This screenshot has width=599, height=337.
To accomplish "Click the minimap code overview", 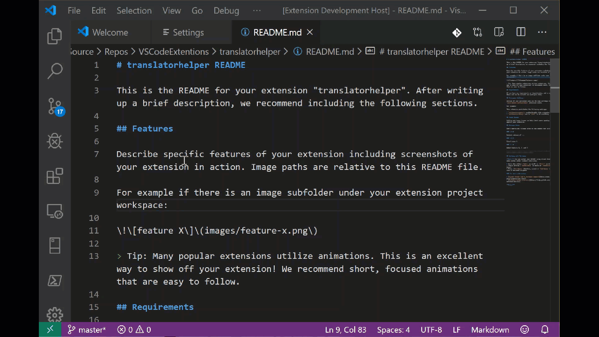I will [528, 122].
